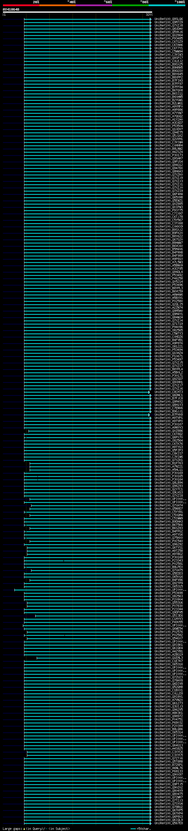The image size is (188, 831).
Task: Select hit label UniRef100_C6TK76
Action: click(x=169, y=444)
